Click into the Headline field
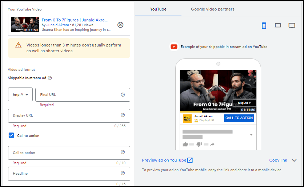 point(69,174)
